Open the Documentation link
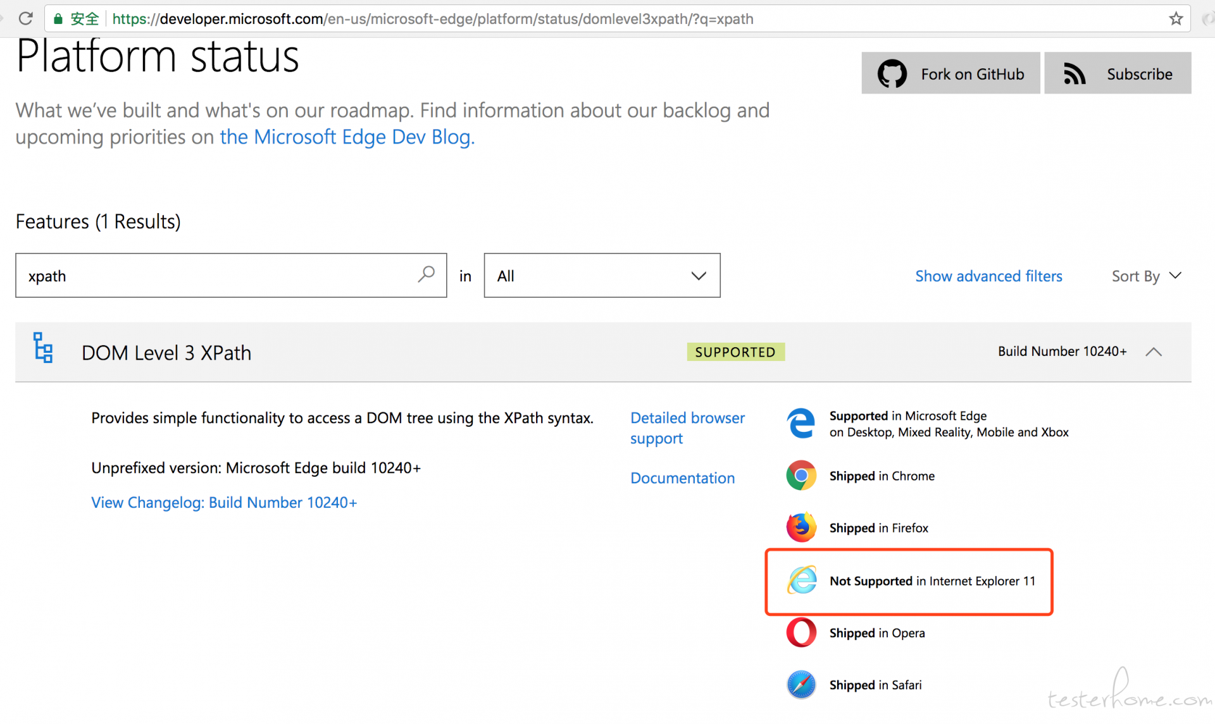This screenshot has height=724, width=1215. pyautogui.click(x=682, y=477)
